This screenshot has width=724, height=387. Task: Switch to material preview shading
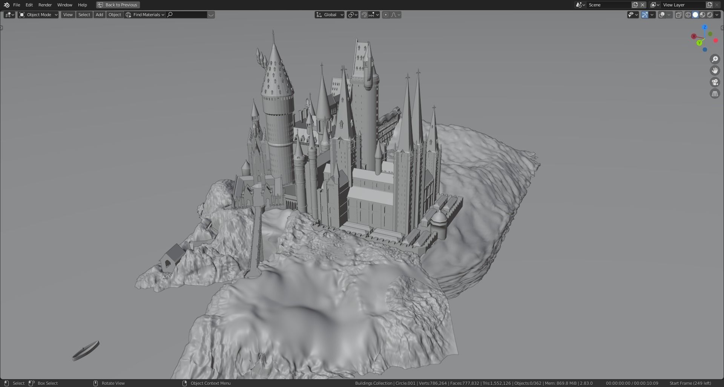point(703,15)
